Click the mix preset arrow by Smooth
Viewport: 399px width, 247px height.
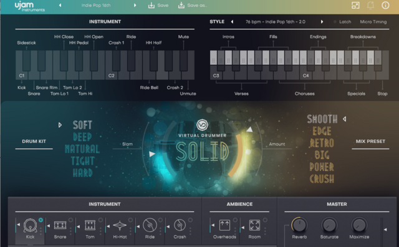tap(345, 119)
